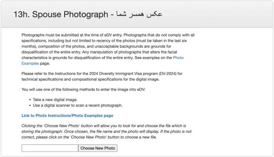Screen dimensions: 274x157
Task: Click the '(DV-2024)' text in the instructions paragraph
Action: point(168,74)
